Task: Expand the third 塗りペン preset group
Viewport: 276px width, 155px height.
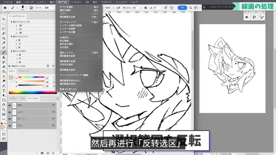Action: coord(12,51)
